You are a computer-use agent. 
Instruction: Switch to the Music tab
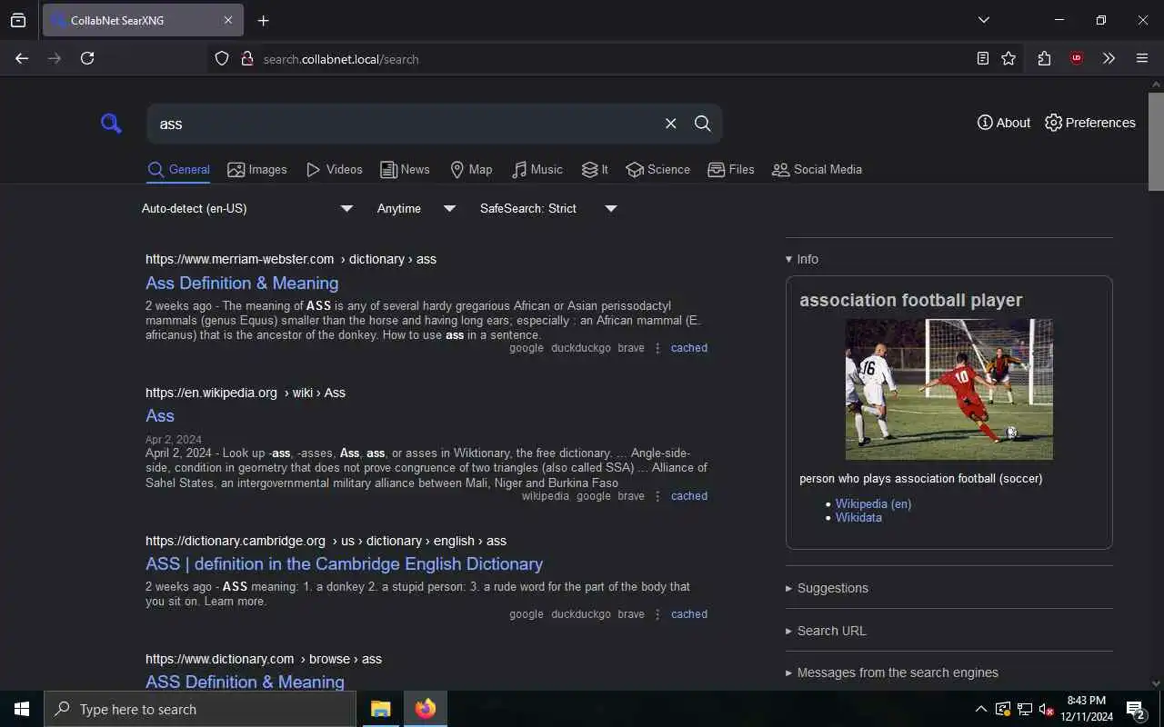coord(537,170)
